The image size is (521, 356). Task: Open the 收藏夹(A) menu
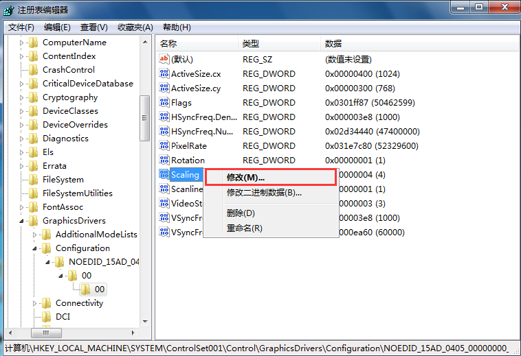(135, 27)
